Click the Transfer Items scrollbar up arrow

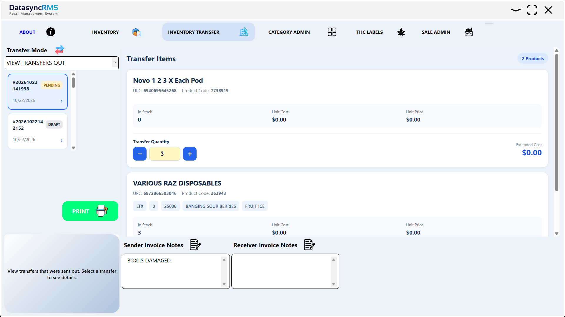click(556, 50)
